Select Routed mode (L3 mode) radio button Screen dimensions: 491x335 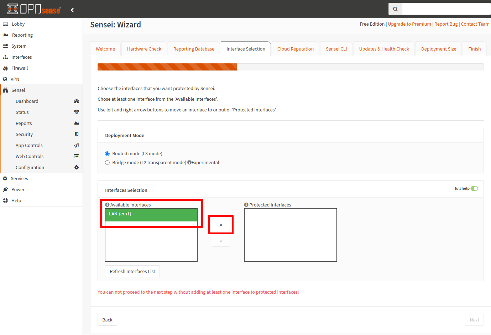[x=107, y=154]
